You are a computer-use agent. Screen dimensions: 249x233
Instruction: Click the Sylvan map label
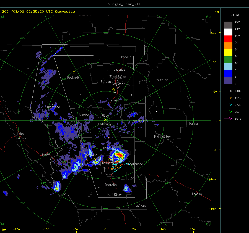(x=106, y=82)
